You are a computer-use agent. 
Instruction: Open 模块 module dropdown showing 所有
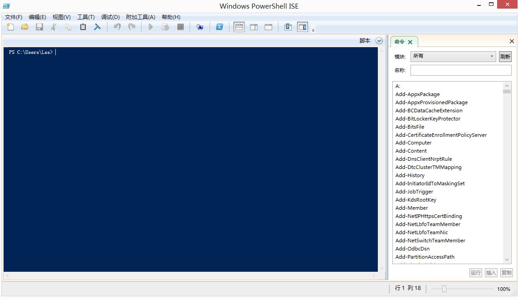click(453, 57)
